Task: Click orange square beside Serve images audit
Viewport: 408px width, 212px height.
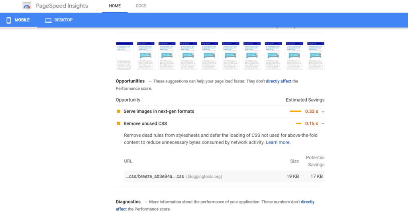Action: 118,111
